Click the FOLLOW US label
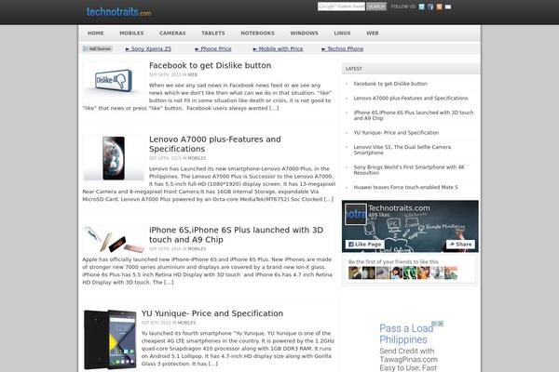 pyautogui.click(x=403, y=7)
